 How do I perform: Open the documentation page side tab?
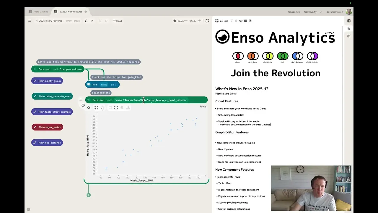click(x=349, y=28)
